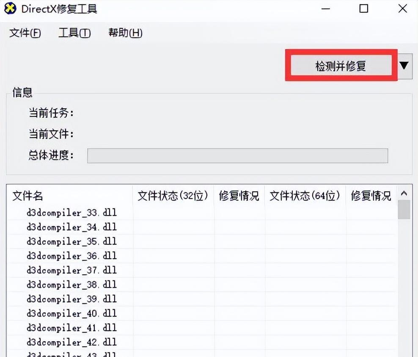Select d3dcompiler_40.dll row
This screenshot has width=418, height=357.
click(x=201, y=313)
